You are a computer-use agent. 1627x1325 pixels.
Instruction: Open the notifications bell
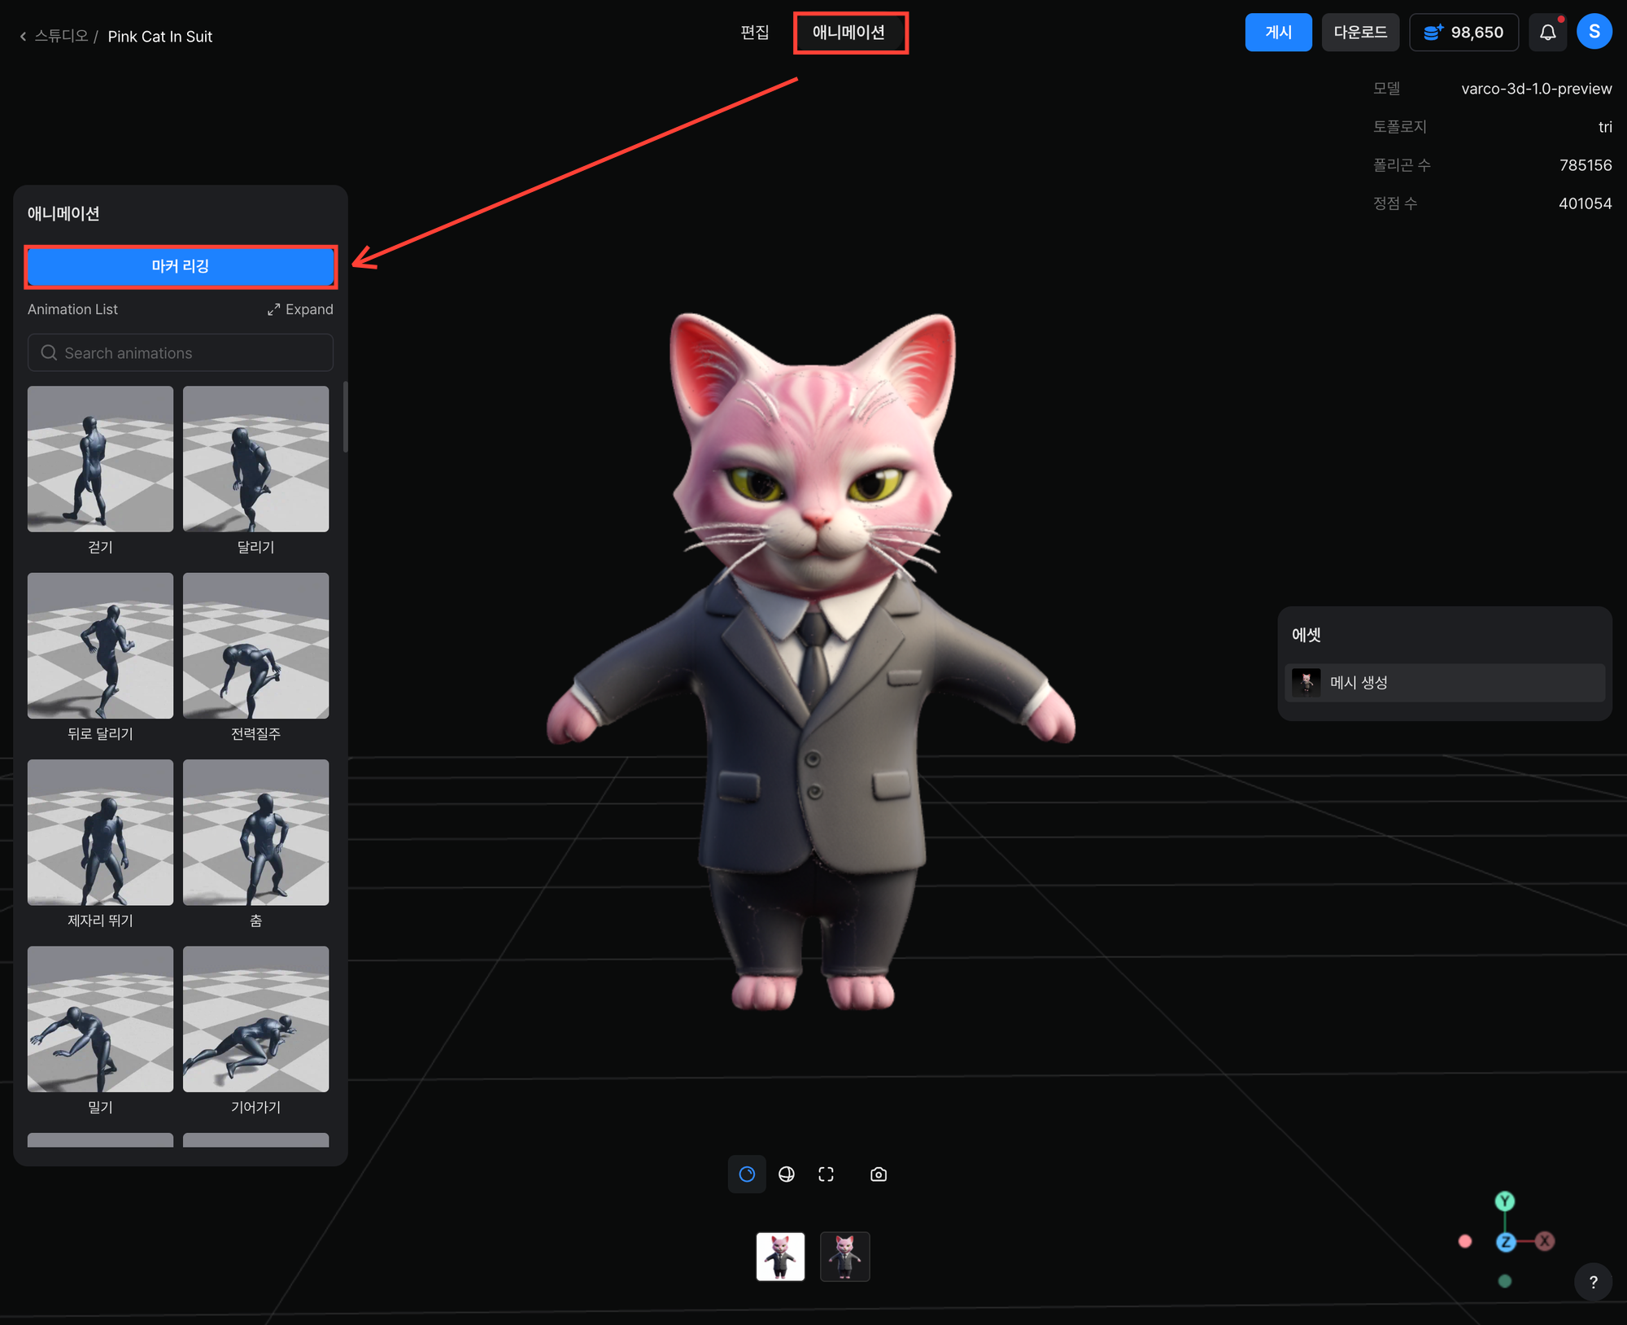[1547, 33]
